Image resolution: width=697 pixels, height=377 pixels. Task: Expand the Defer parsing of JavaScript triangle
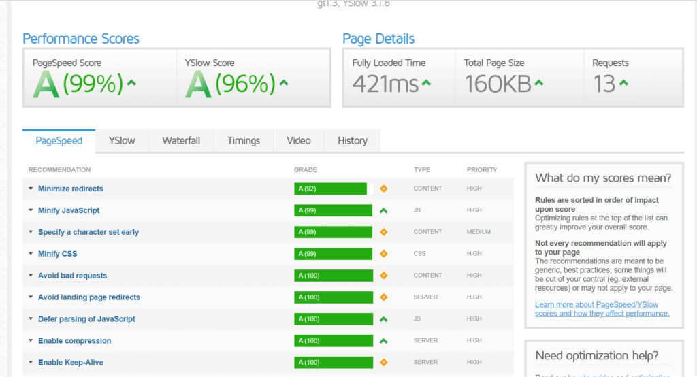click(x=31, y=318)
